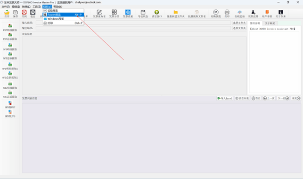Click the clear window (清空窗口) icon

(157, 14)
